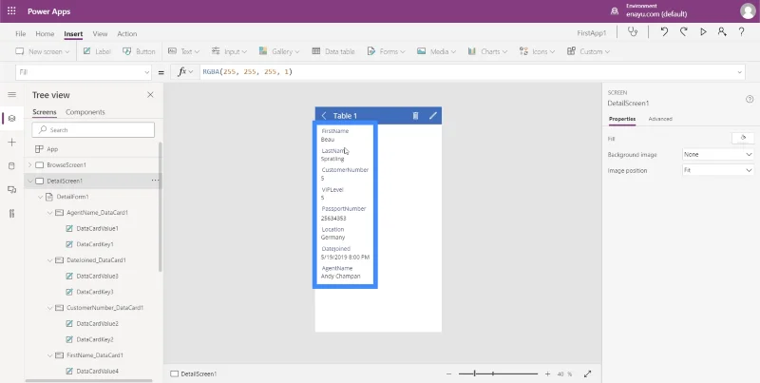
Task: Insert a Button control
Action: point(139,51)
